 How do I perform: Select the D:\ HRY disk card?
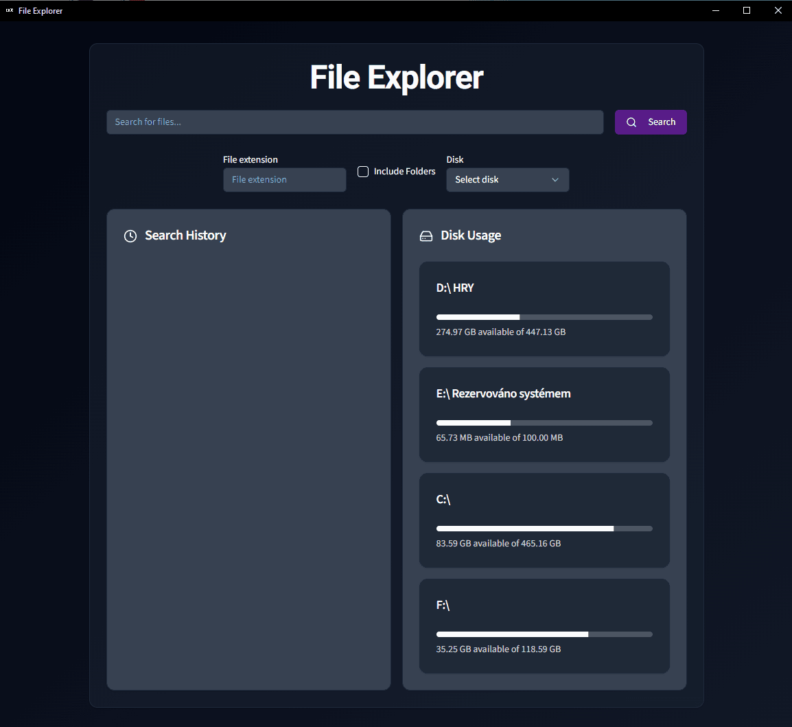pyautogui.click(x=544, y=309)
